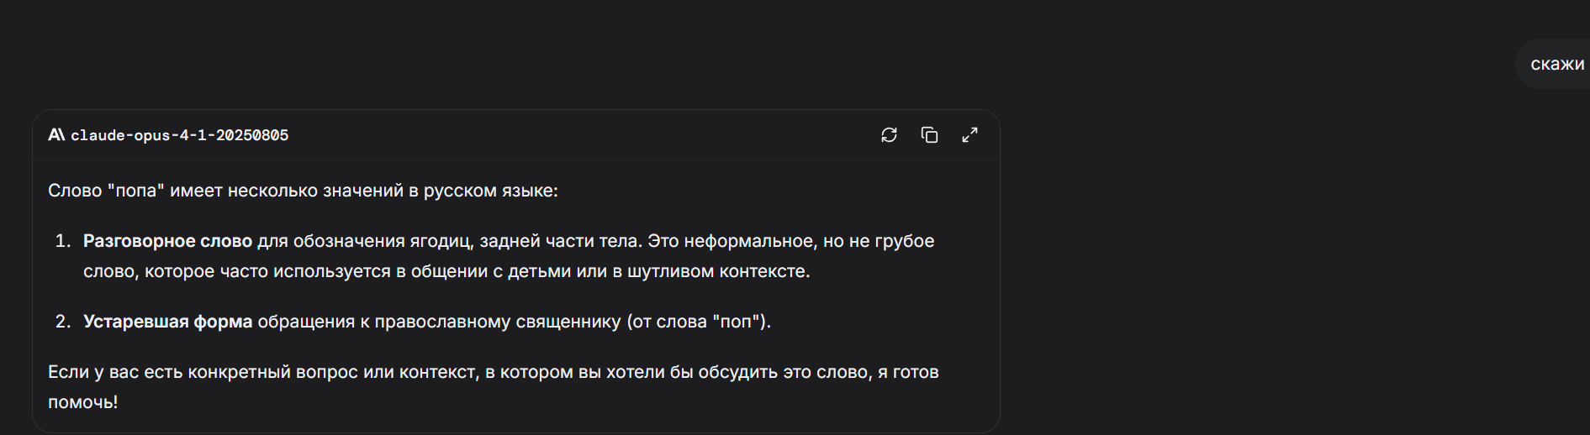Click the list number "1."
The image size is (1590, 435).
(62, 241)
